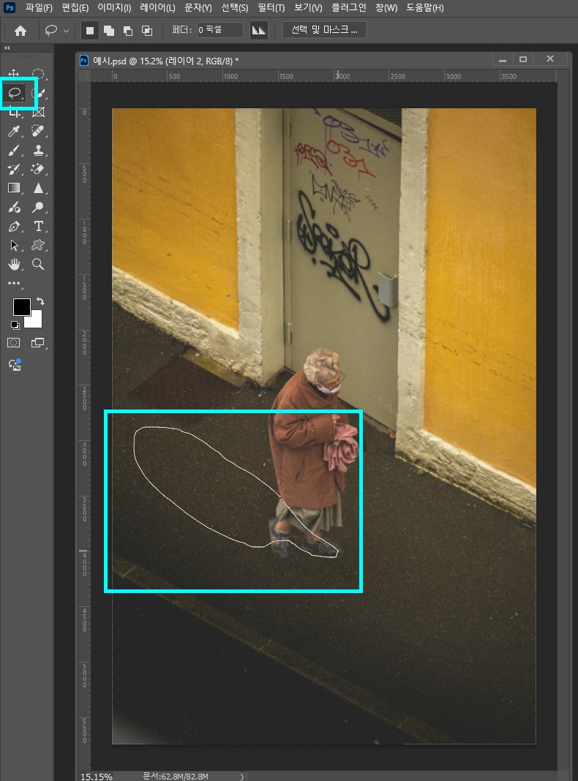
Task: Expand the status bar info arrow
Action: tap(242, 776)
